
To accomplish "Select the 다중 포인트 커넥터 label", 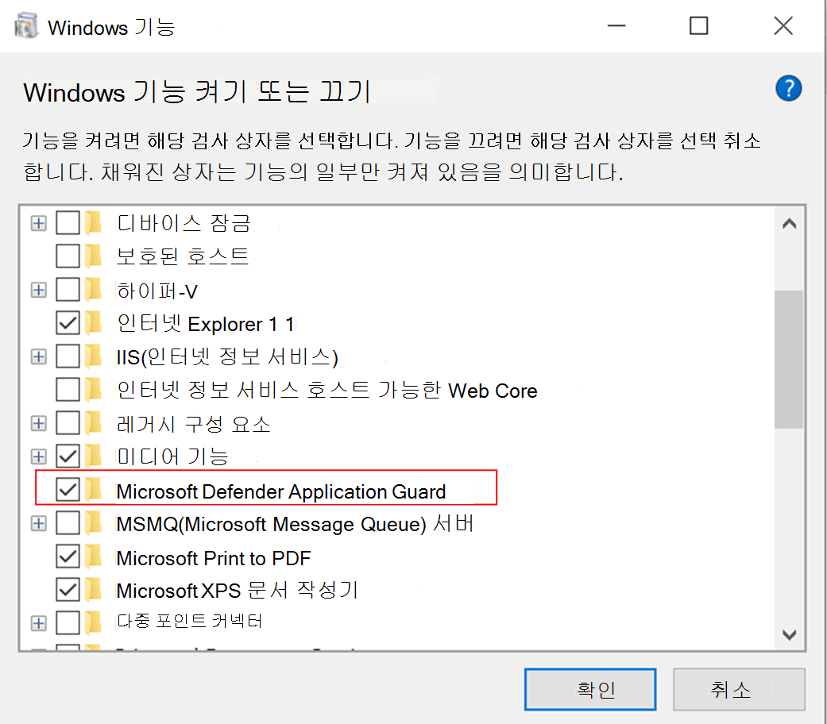I will (189, 622).
